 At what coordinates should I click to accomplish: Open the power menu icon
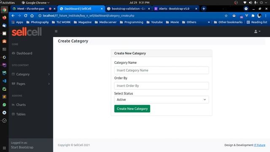tap(262, 3)
